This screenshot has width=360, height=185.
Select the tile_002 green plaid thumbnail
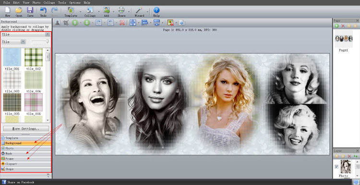pos(34,58)
